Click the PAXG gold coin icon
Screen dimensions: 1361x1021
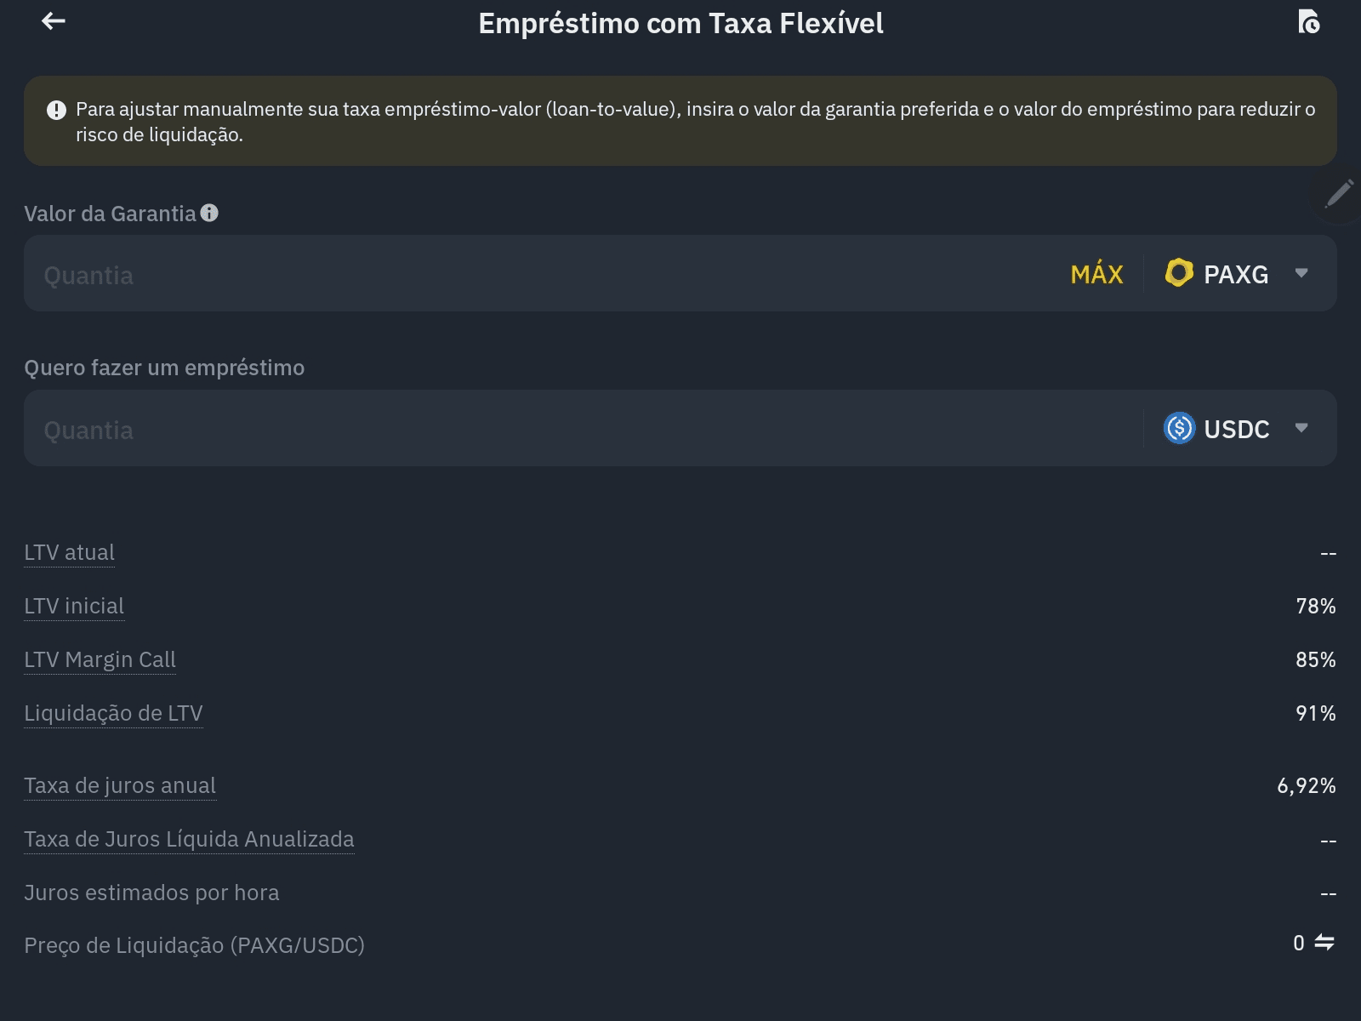pyautogui.click(x=1179, y=273)
